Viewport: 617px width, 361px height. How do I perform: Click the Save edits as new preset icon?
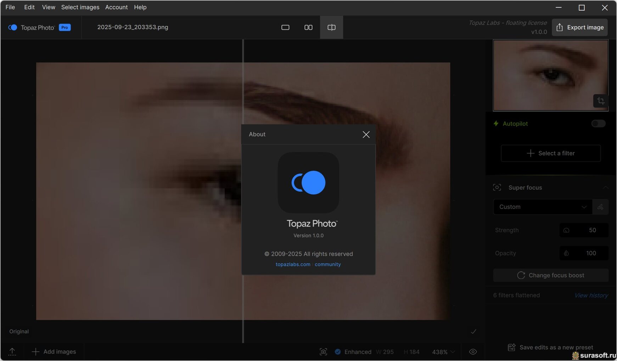tap(511, 347)
